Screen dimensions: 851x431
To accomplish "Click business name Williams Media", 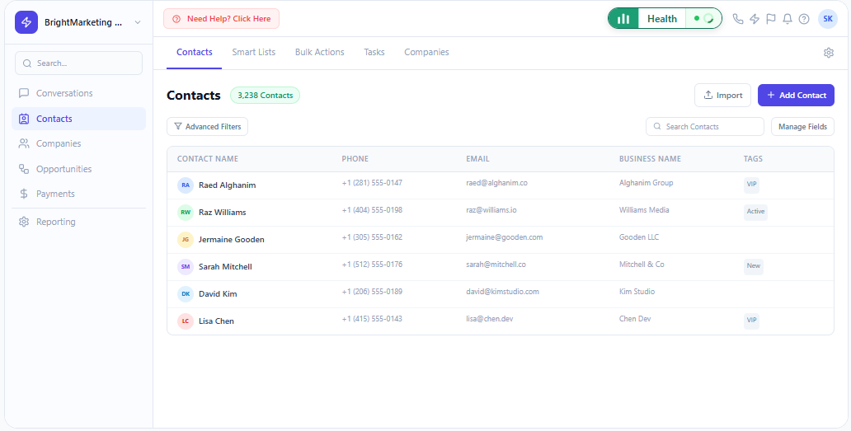I will tap(644, 210).
